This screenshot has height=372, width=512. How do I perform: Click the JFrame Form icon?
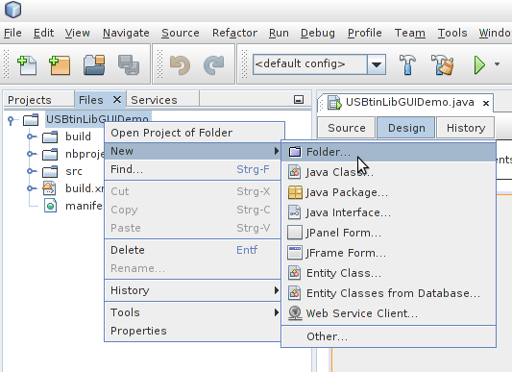coord(295,253)
